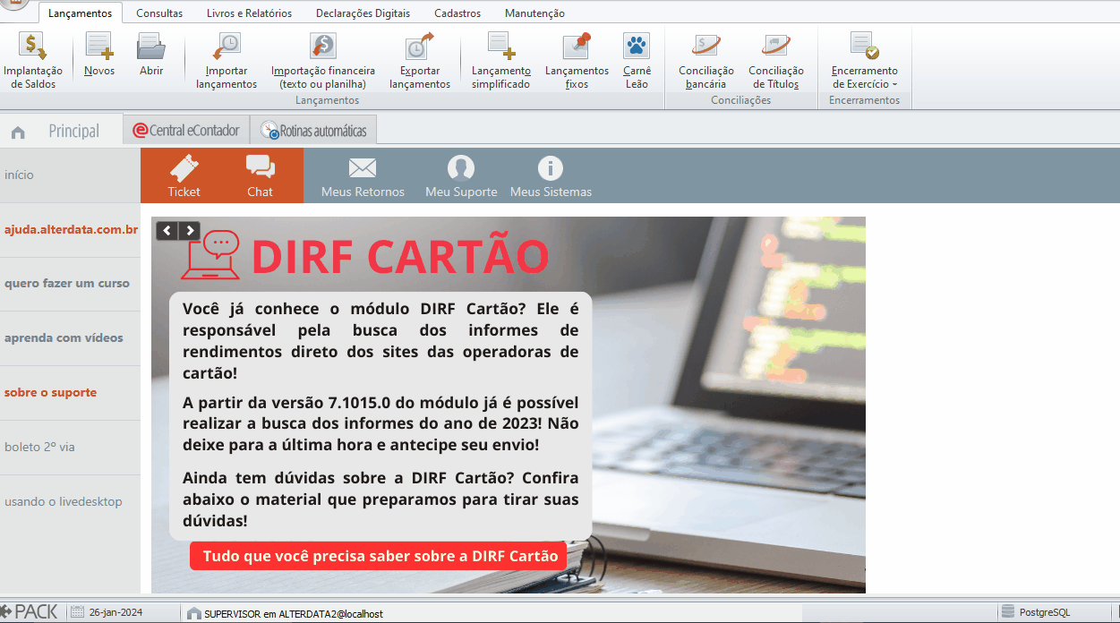This screenshot has width=1120, height=623.
Task: Open the Ticket button
Action: (184, 175)
